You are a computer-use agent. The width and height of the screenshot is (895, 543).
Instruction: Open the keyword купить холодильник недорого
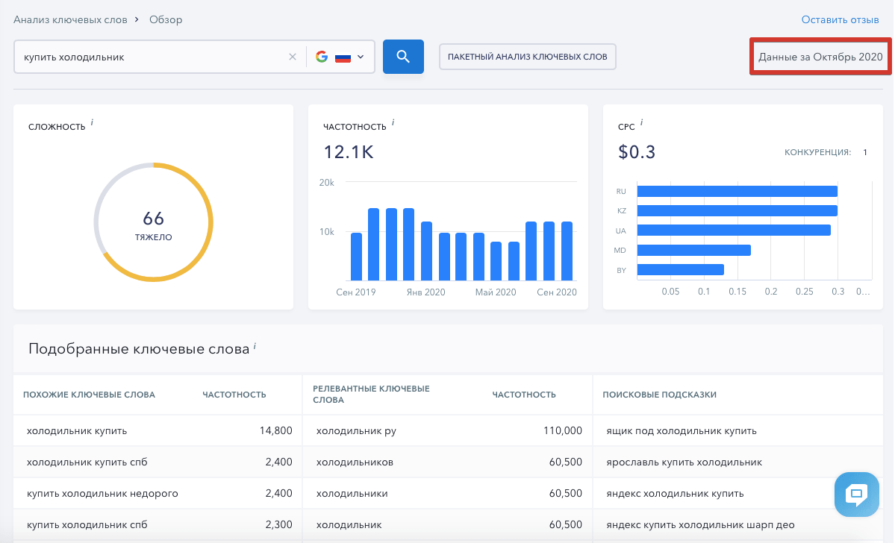click(x=102, y=493)
